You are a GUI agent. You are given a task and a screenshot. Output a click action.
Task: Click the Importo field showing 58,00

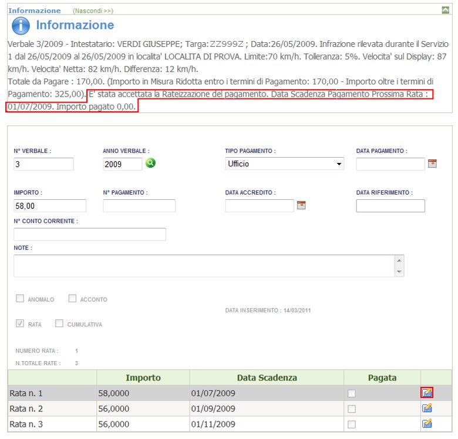click(50, 206)
